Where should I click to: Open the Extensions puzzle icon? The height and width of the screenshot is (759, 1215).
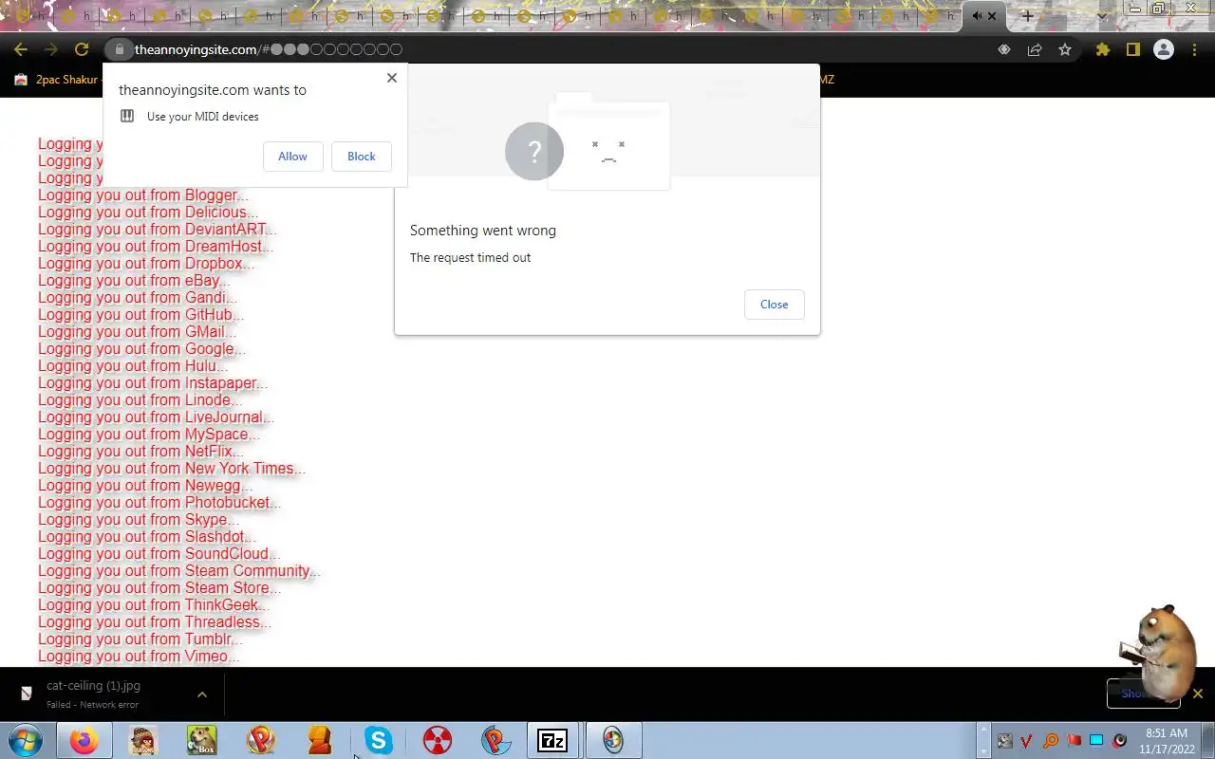pos(1102,49)
